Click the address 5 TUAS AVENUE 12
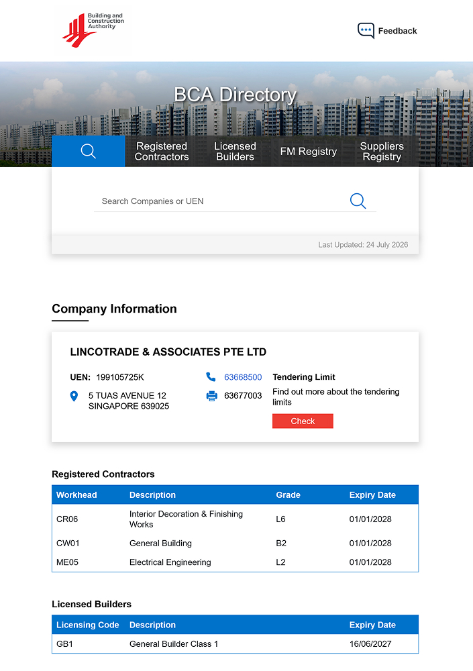 [x=127, y=395]
